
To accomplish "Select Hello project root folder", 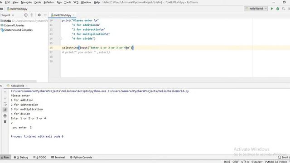I will pyautogui.click(x=8, y=21).
